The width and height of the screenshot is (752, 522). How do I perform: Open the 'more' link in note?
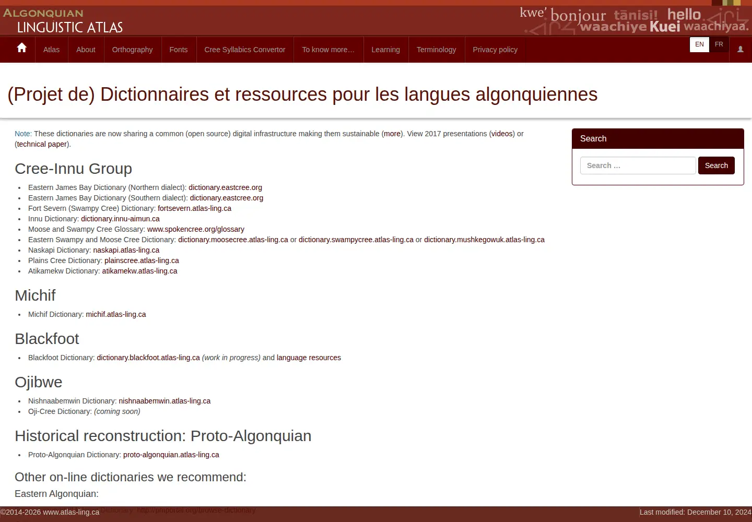click(x=392, y=134)
